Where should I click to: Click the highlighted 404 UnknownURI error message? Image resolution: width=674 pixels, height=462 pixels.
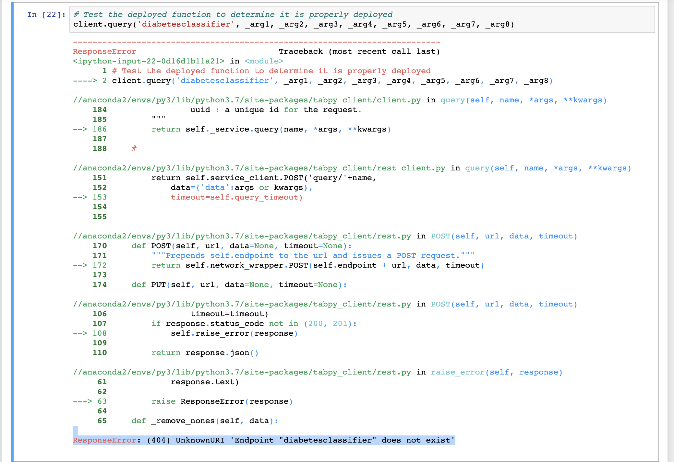(x=263, y=440)
